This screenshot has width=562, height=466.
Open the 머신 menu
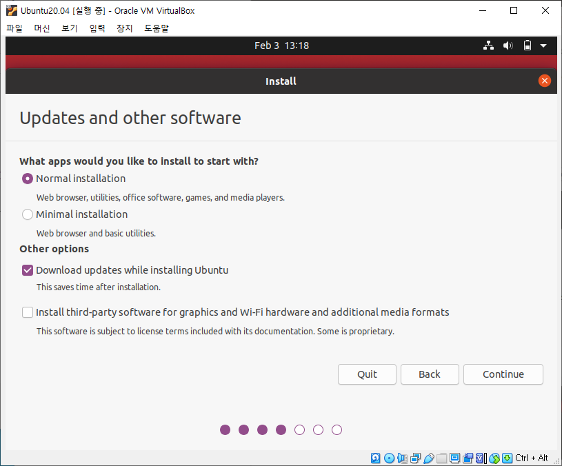[42, 28]
